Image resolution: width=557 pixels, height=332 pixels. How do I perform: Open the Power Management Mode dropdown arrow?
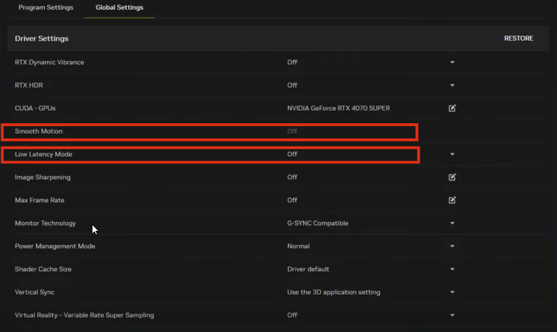pyautogui.click(x=452, y=246)
